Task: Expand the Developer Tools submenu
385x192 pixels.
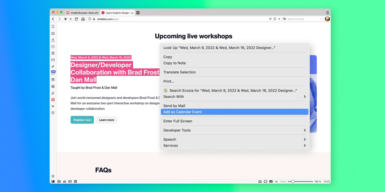Action: pyautogui.click(x=235, y=130)
